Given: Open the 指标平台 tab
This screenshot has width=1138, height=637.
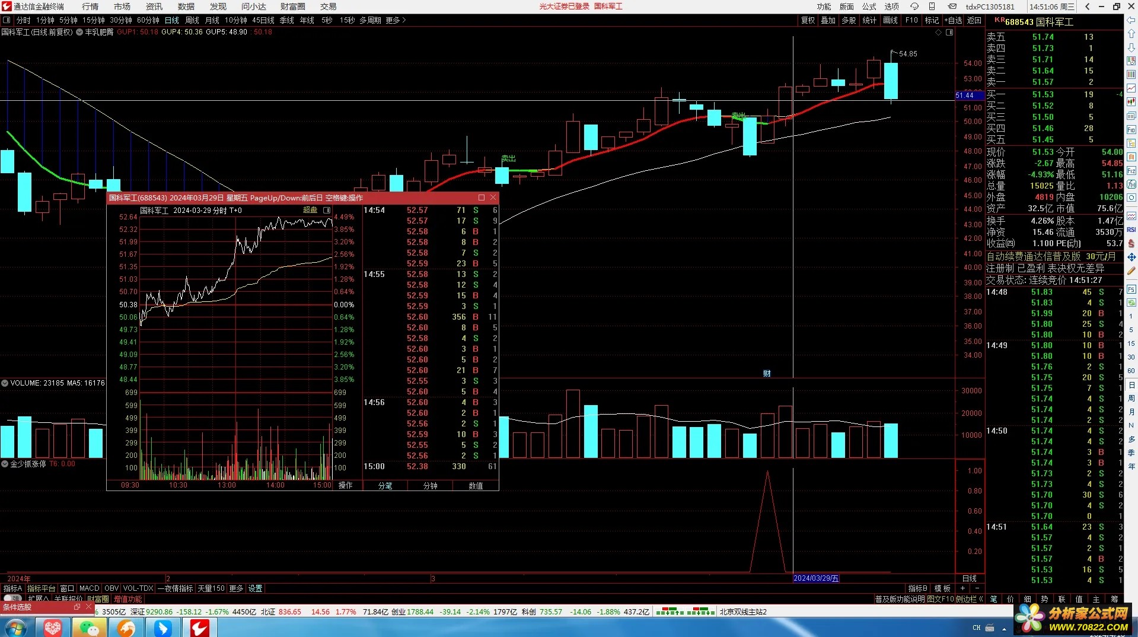Looking at the screenshot, I should (x=41, y=588).
